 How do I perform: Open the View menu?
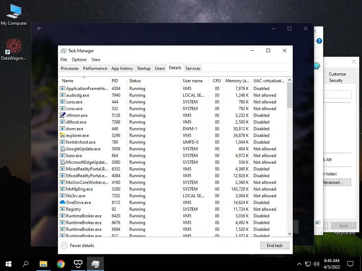click(96, 59)
